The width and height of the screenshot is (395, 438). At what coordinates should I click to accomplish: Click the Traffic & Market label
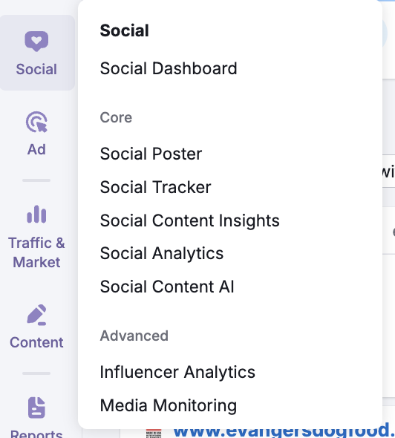[x=36, y=252]
